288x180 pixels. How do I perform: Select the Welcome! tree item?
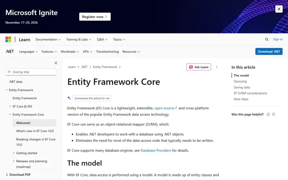[34, 123]
